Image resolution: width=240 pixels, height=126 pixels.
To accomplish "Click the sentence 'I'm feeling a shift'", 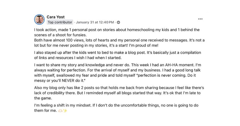I will [x=63, y=105].
